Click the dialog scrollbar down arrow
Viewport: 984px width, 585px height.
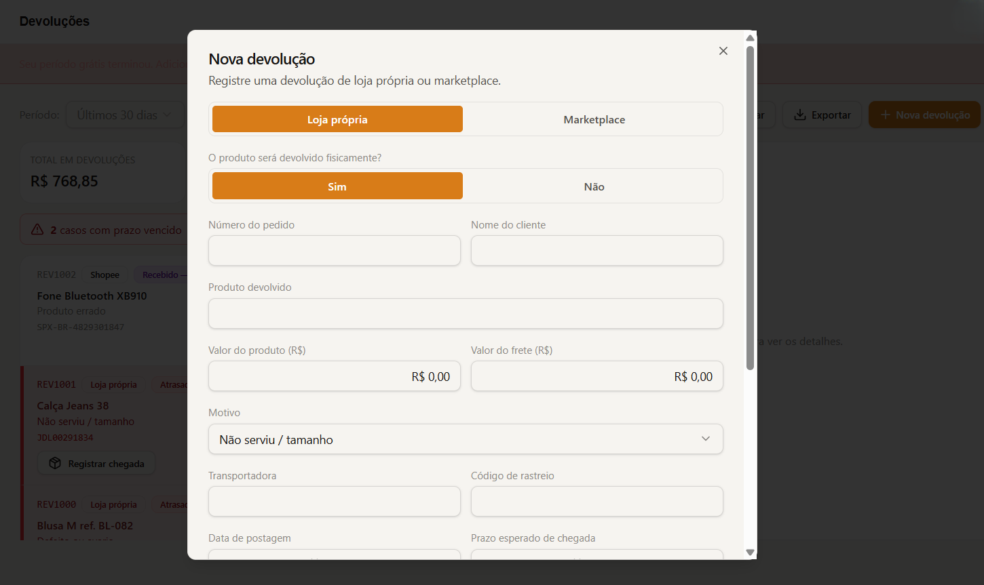[750, 552]
